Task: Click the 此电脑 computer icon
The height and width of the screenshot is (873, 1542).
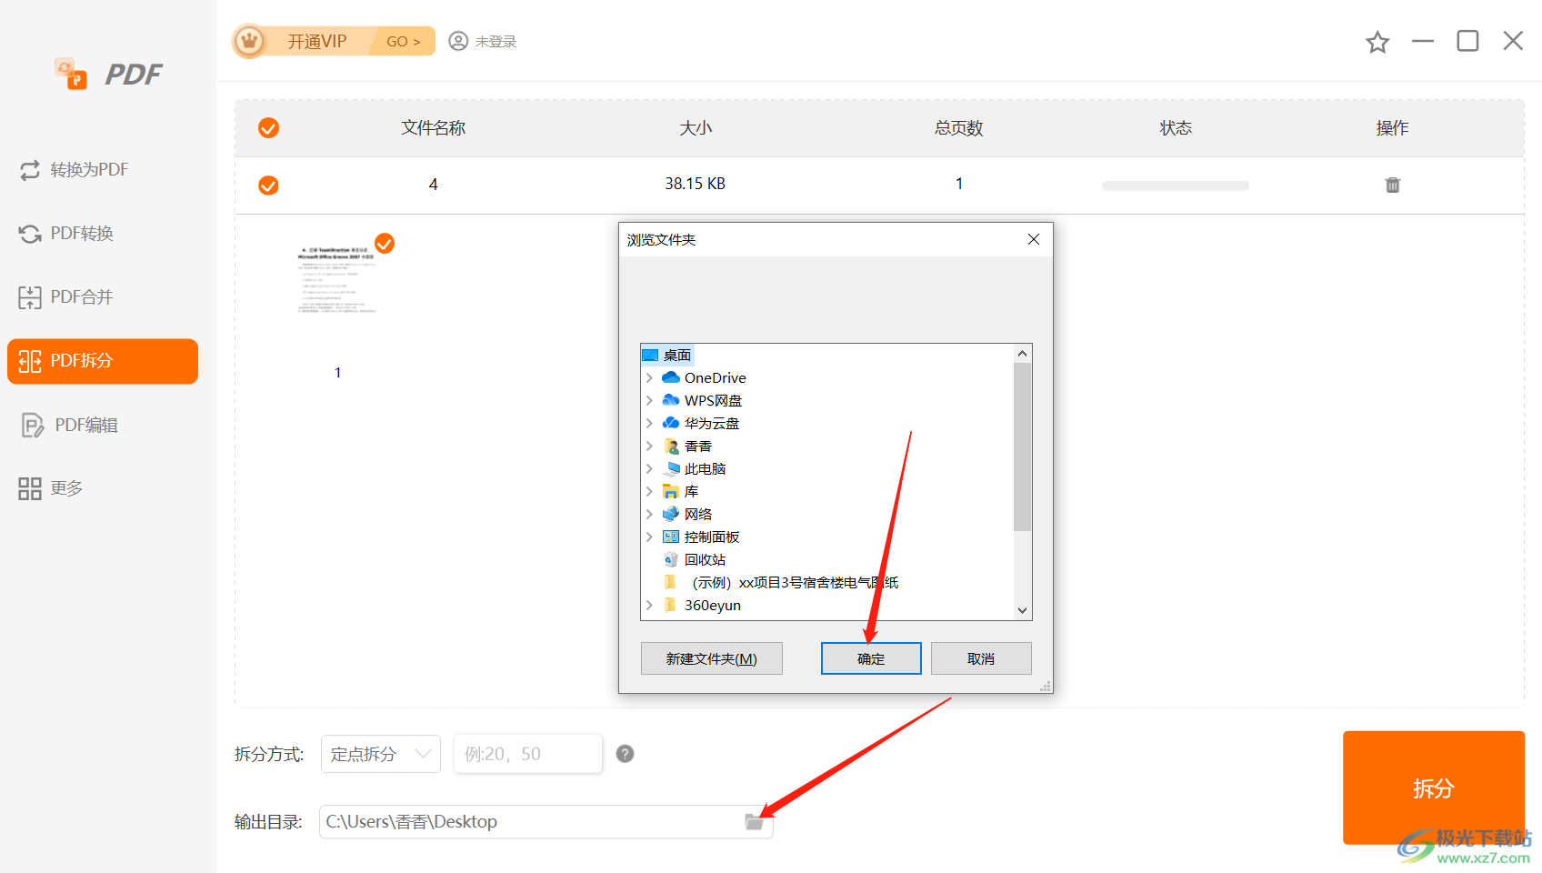Action: tap(671, 468)
